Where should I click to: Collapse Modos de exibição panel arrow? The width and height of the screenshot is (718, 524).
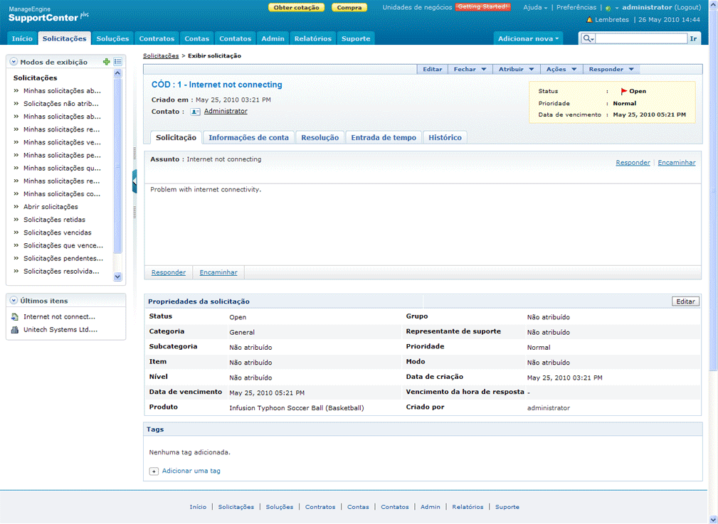point(14,62)
